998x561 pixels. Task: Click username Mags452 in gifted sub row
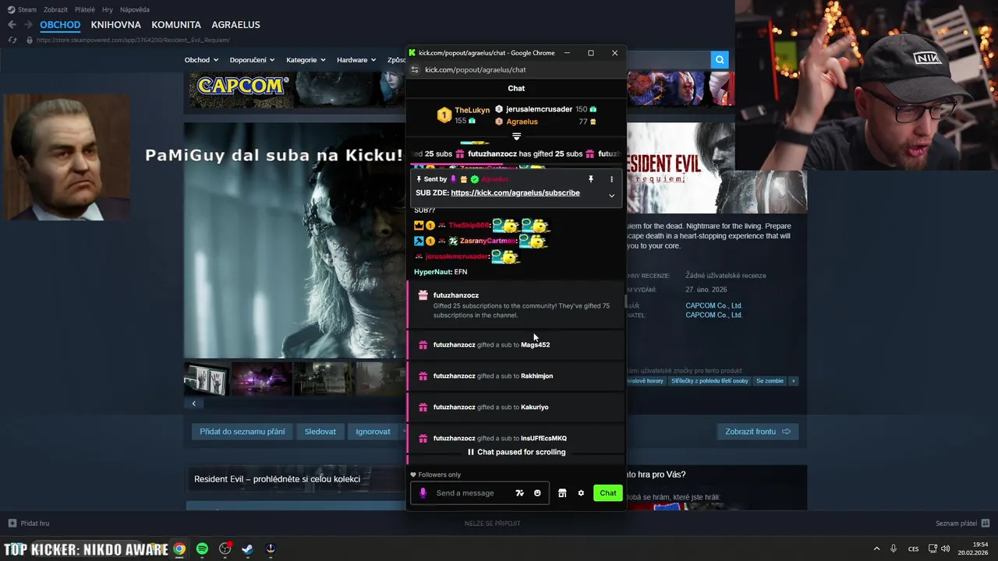535,344
